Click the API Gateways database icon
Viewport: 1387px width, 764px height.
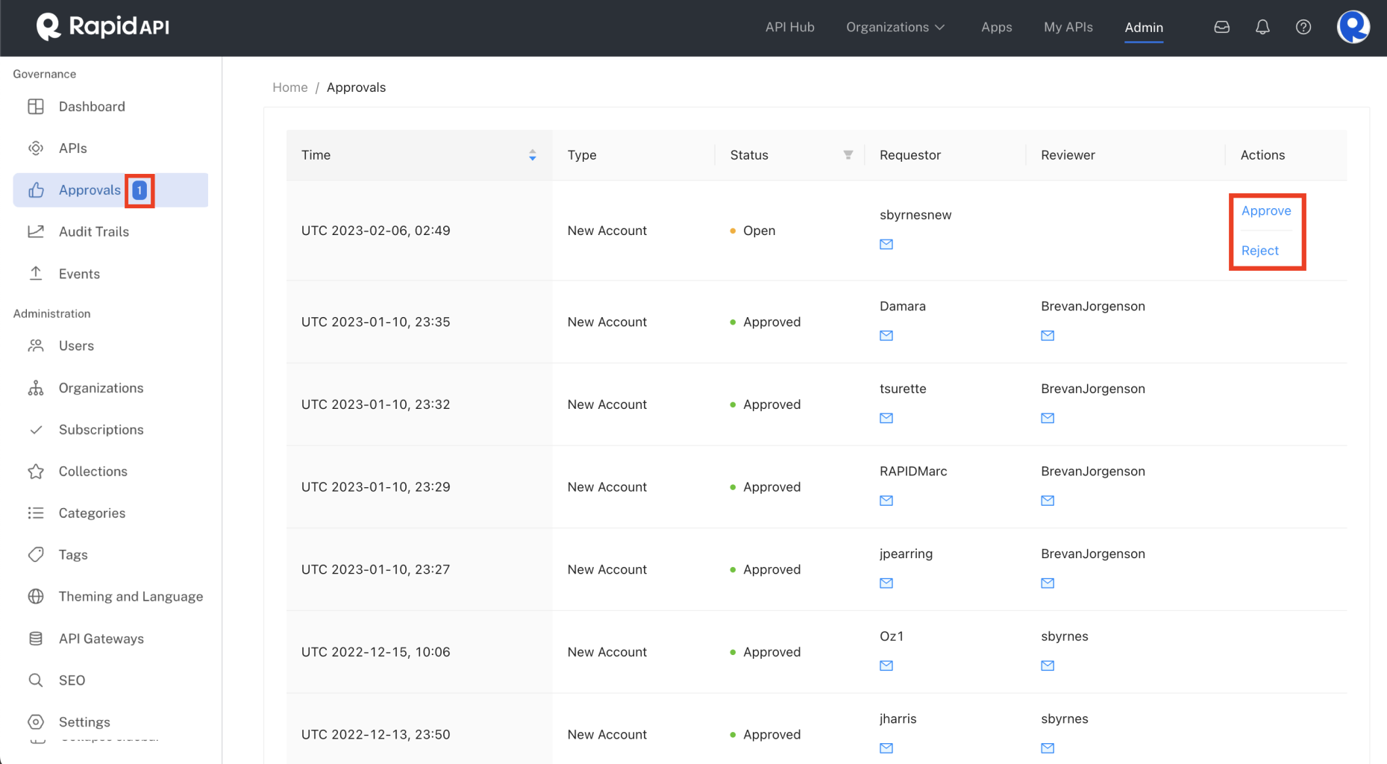(x=36, y=639)
